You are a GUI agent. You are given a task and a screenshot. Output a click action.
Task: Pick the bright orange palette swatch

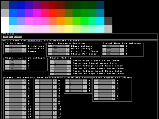point(61,21)
